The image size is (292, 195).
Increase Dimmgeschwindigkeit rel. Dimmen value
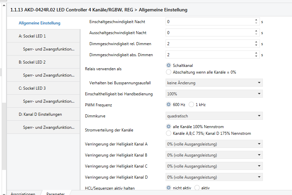(256, 42)
